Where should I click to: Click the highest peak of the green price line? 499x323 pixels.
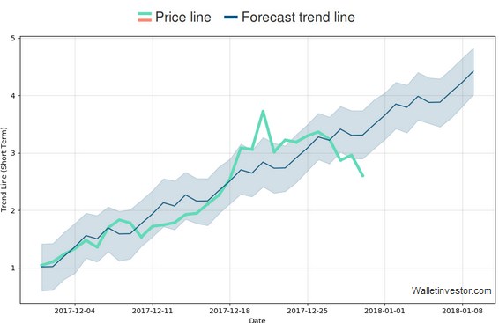click(263, 111)
